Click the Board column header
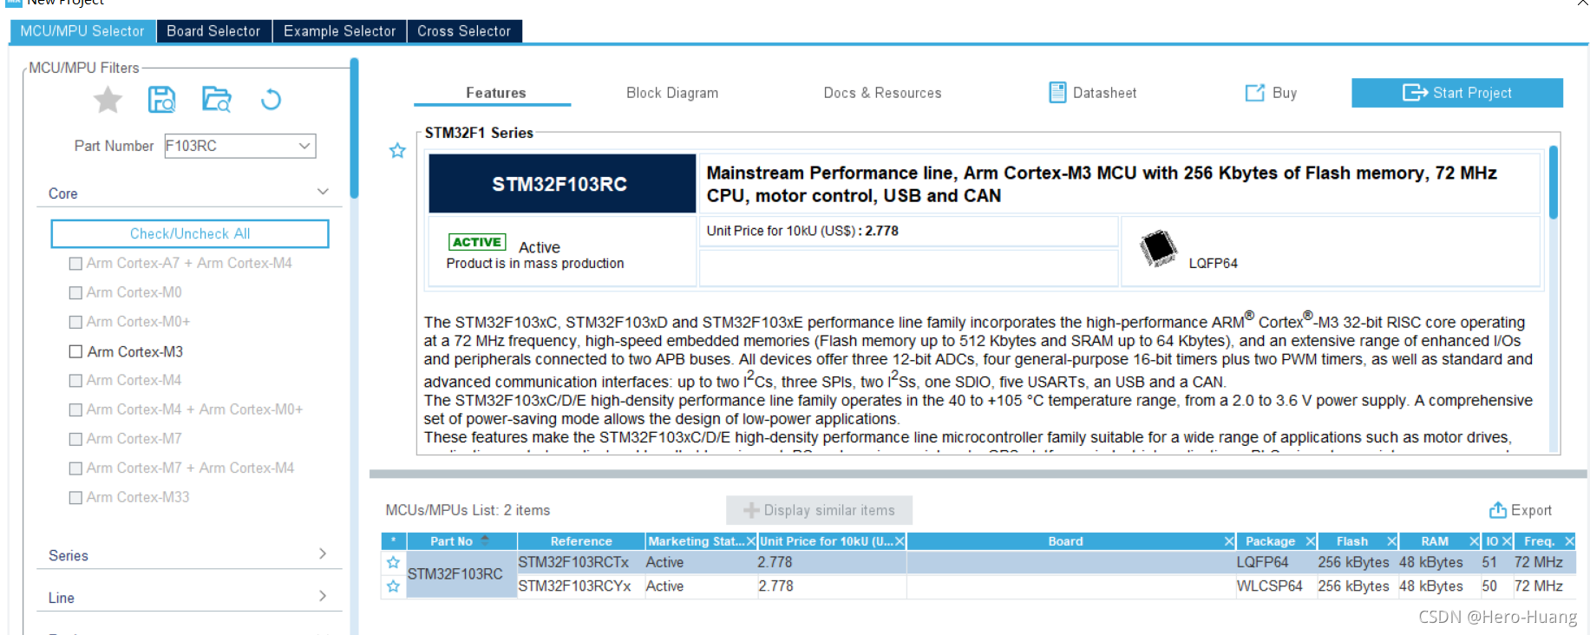The width and height of the screenshot is (1590, 635). [1065, 541]
